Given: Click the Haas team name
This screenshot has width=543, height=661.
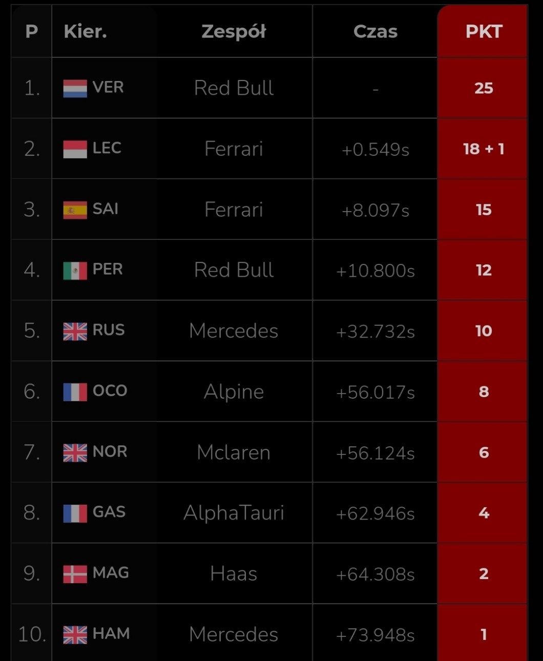Looking at the screenshot, I should pyautogui.click(x=234, y=574).
